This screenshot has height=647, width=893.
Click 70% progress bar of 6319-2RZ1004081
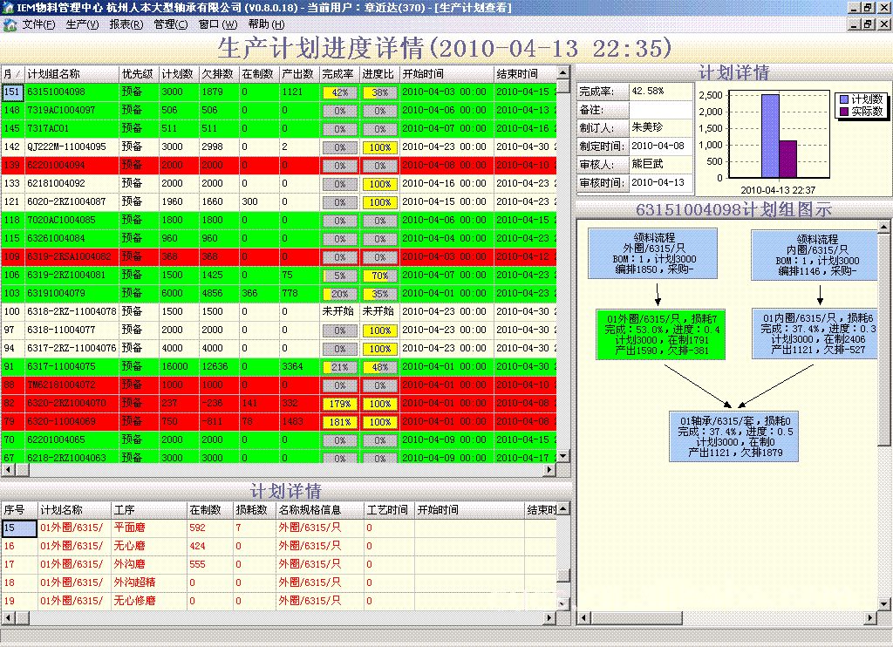pos(379,276)
